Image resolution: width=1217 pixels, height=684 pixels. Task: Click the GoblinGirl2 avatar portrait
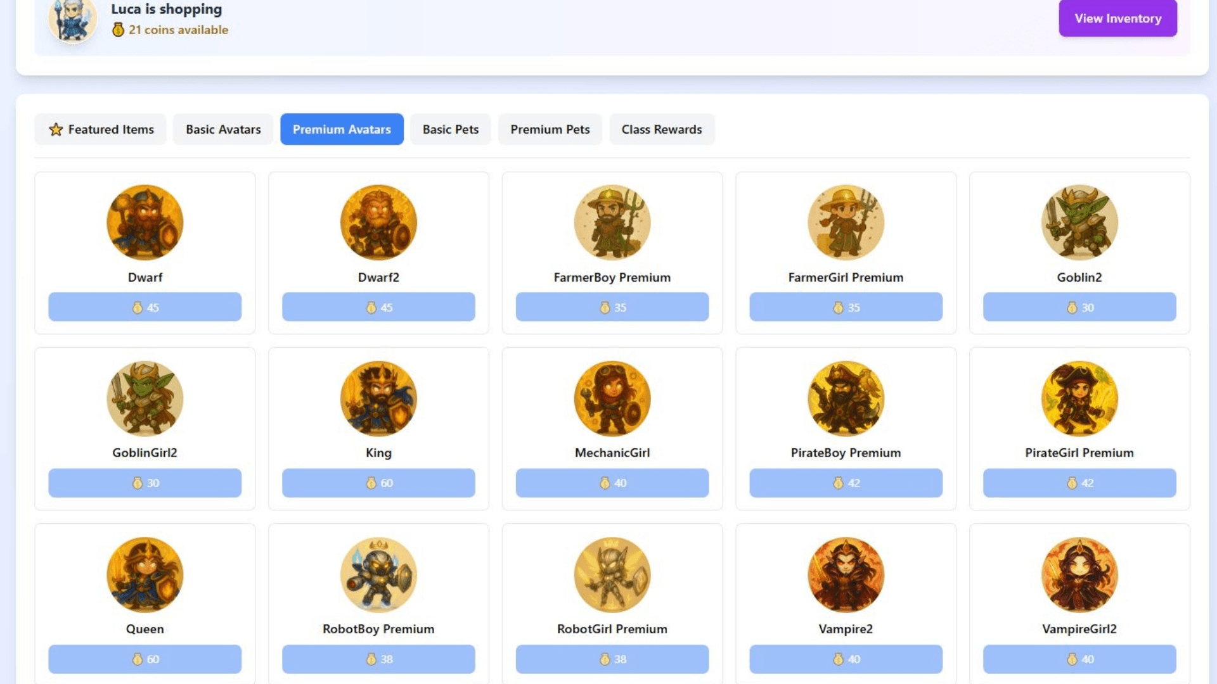tap(145, 398)
